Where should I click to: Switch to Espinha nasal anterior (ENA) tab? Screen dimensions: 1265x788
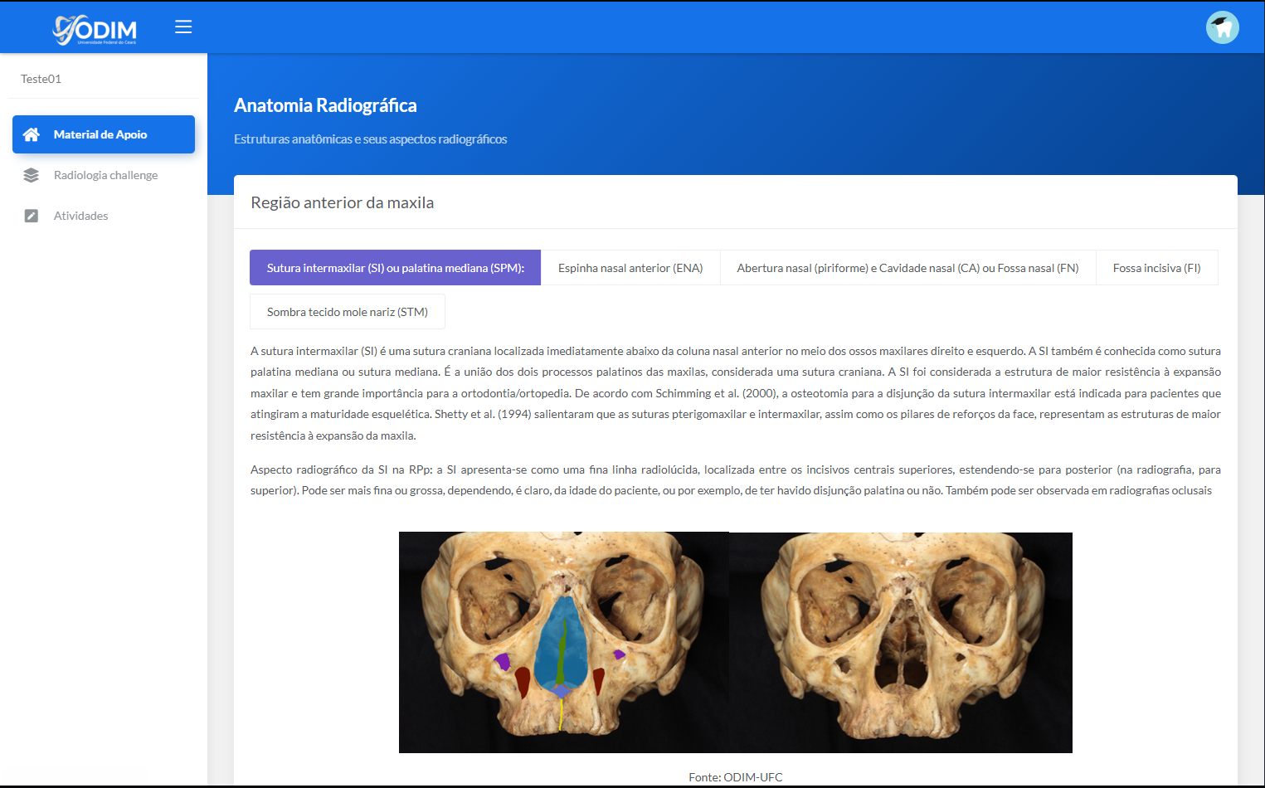630,268
